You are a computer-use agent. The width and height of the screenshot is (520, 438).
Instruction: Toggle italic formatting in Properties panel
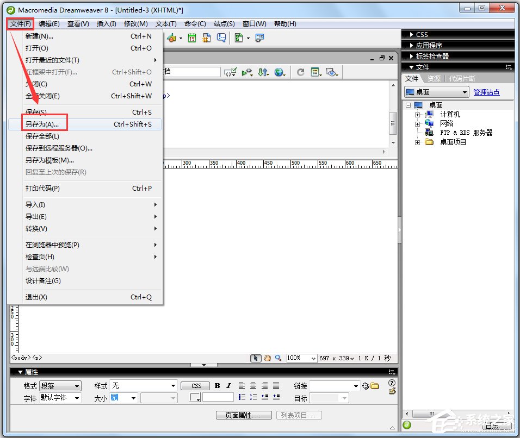click(x=228, y=386)
